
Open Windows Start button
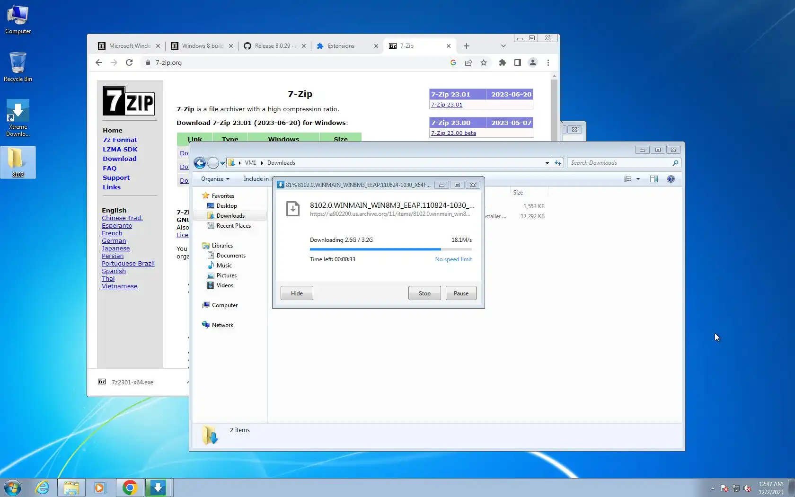[x=13, y=488]
